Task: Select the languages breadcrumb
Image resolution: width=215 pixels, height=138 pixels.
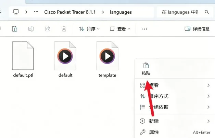Action: pos(121,12)
